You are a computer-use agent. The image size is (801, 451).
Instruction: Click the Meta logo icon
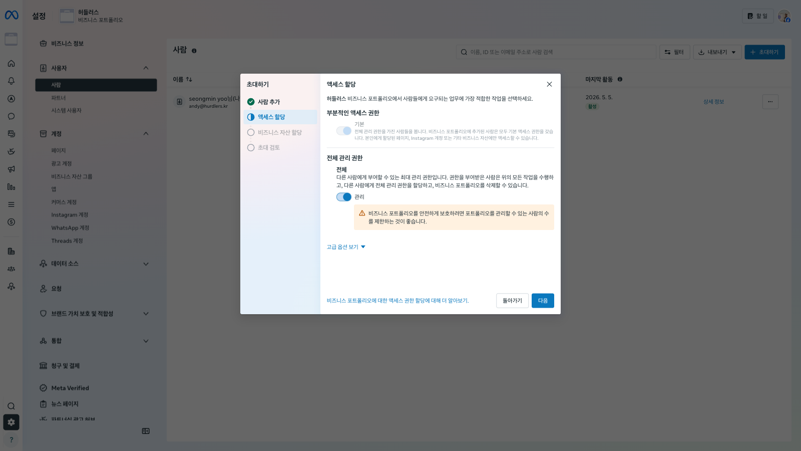tap(12, 16)
